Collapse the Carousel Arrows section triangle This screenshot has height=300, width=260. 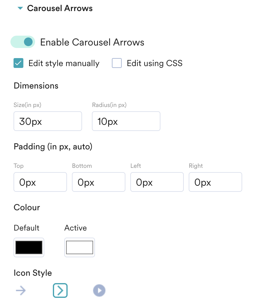coord(20,8)
